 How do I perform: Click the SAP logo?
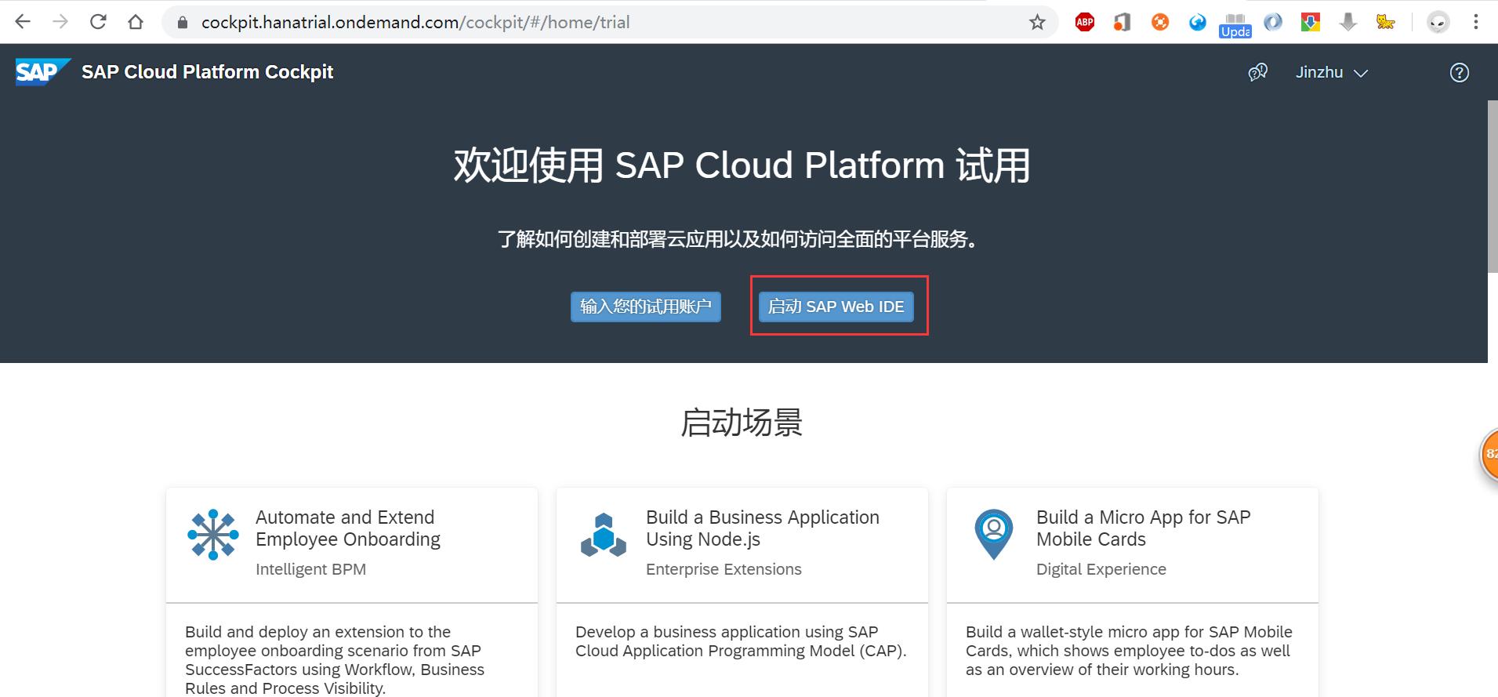43,72
